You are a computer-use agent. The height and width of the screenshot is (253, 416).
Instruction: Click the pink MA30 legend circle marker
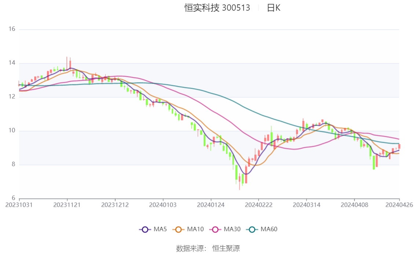click(x=215, y=229)
